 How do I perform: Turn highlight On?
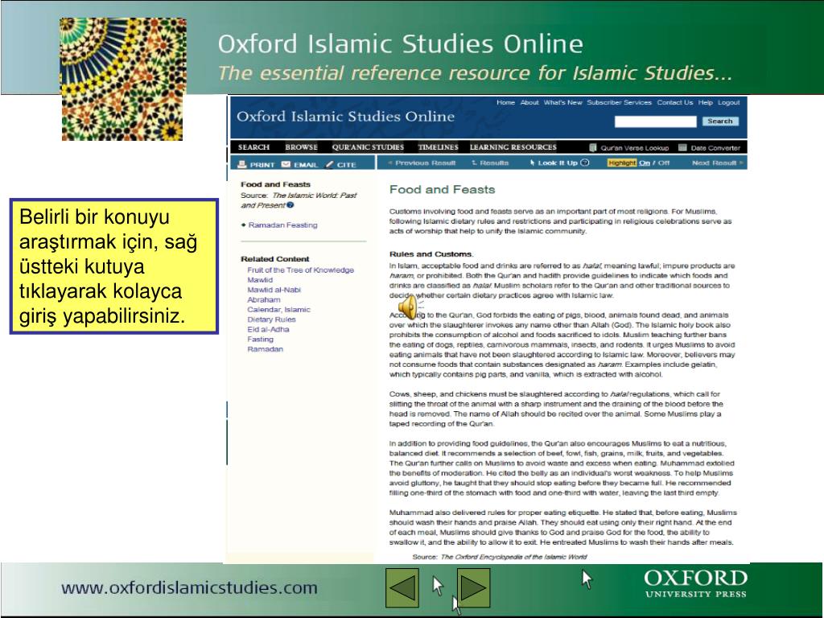[645, 163]
